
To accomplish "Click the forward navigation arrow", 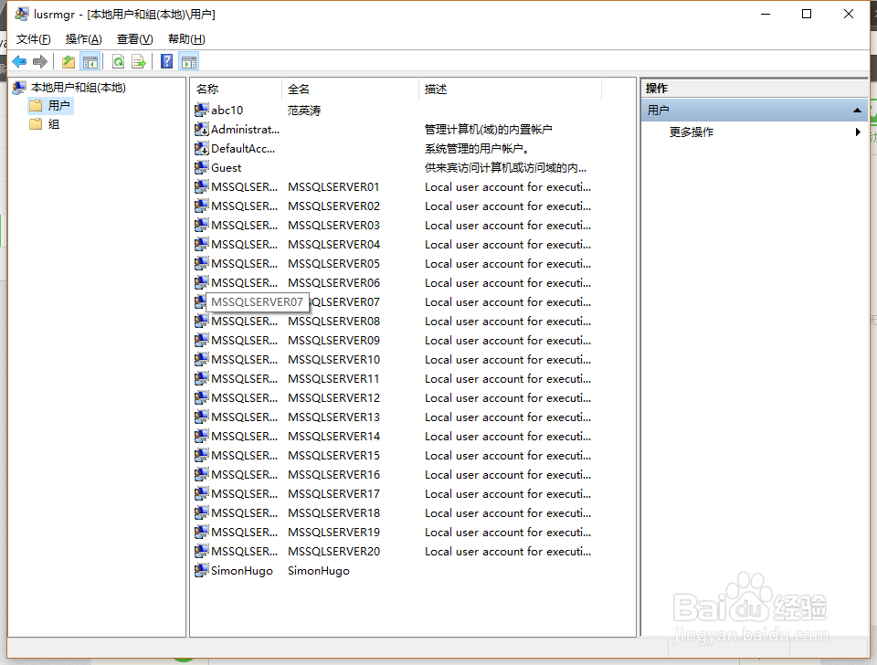I will 39,61.
